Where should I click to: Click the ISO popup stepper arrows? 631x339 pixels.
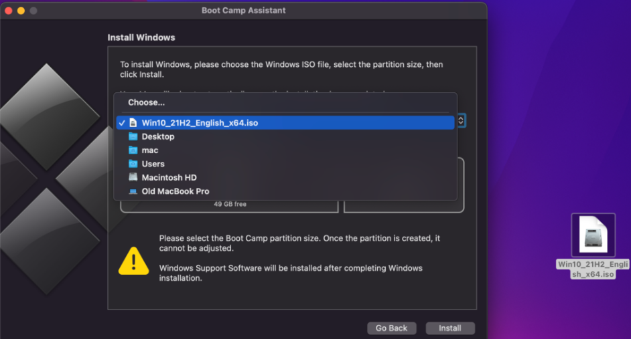(x=461, y=120)
